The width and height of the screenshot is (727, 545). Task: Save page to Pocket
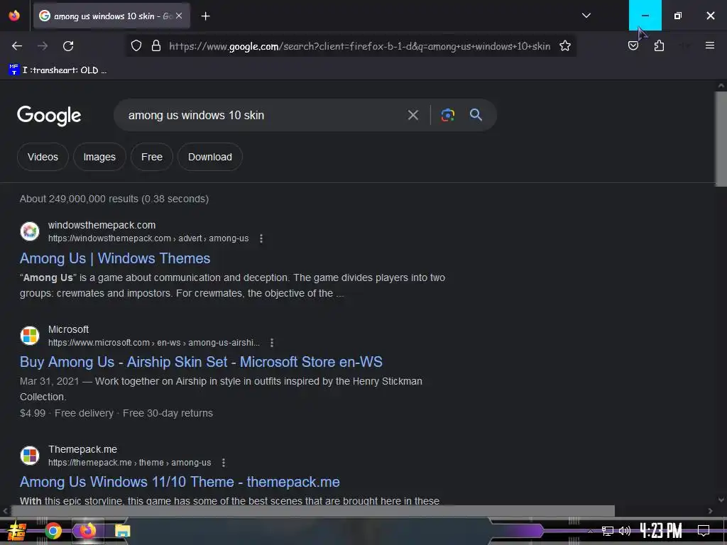(x=633, y=46)
